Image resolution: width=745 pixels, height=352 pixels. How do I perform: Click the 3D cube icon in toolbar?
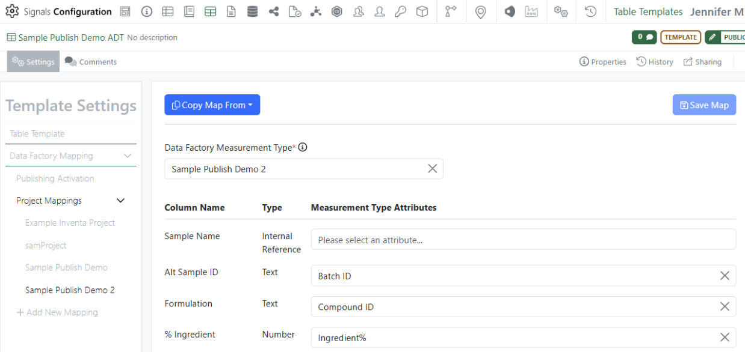[x=422, y=11]
